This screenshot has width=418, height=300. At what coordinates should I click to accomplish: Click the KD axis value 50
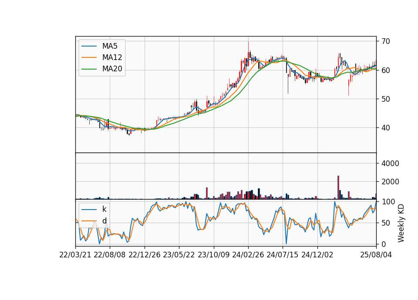[385, 223]
